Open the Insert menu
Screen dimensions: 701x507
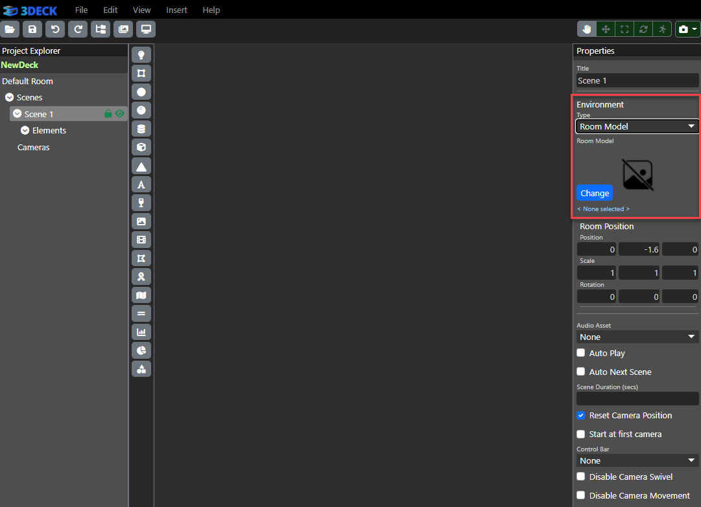(176, 10)
